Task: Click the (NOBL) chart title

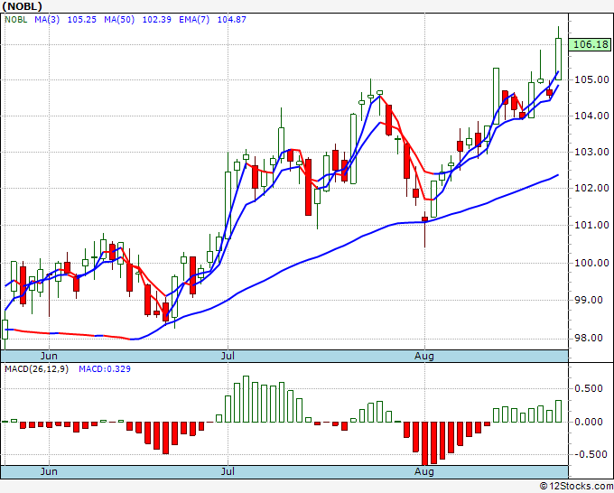Action: click(22, 6)
